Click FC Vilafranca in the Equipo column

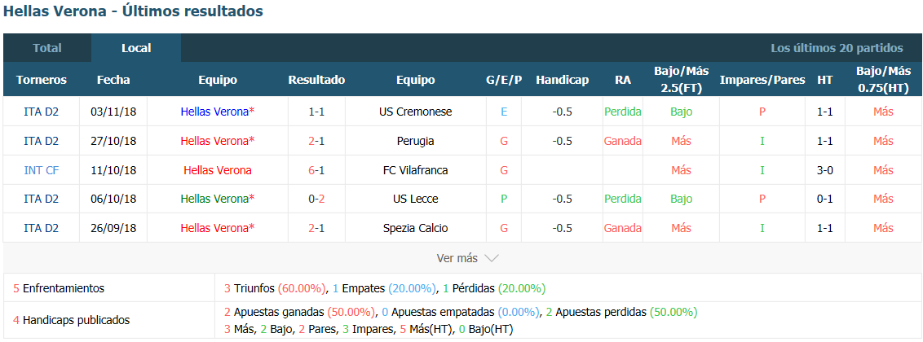coord(416,170)
